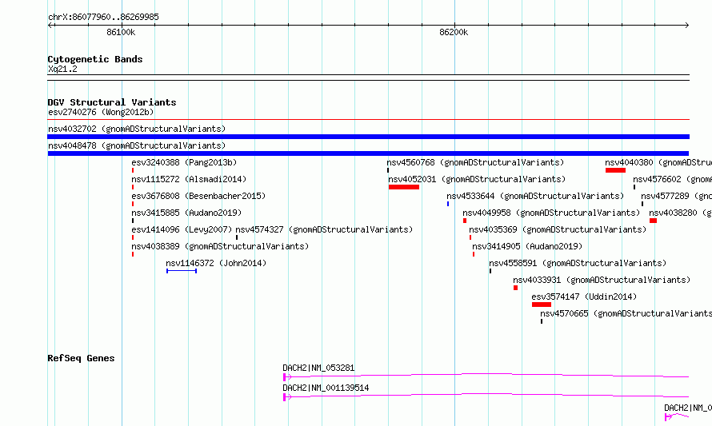This screenshot has width=712, height=426.
Task: Click the 86200k ruler tick label
Action: pos(454,32)
